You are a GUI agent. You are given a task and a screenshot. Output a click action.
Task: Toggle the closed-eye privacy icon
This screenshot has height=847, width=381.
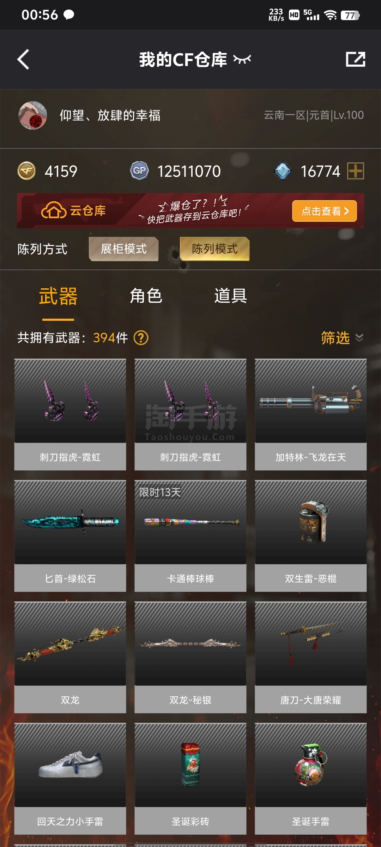pos(242,59)
